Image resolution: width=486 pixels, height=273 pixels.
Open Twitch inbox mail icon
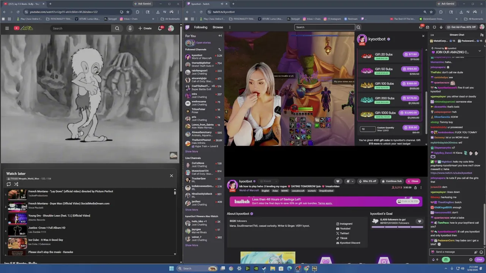click(428, 27)
